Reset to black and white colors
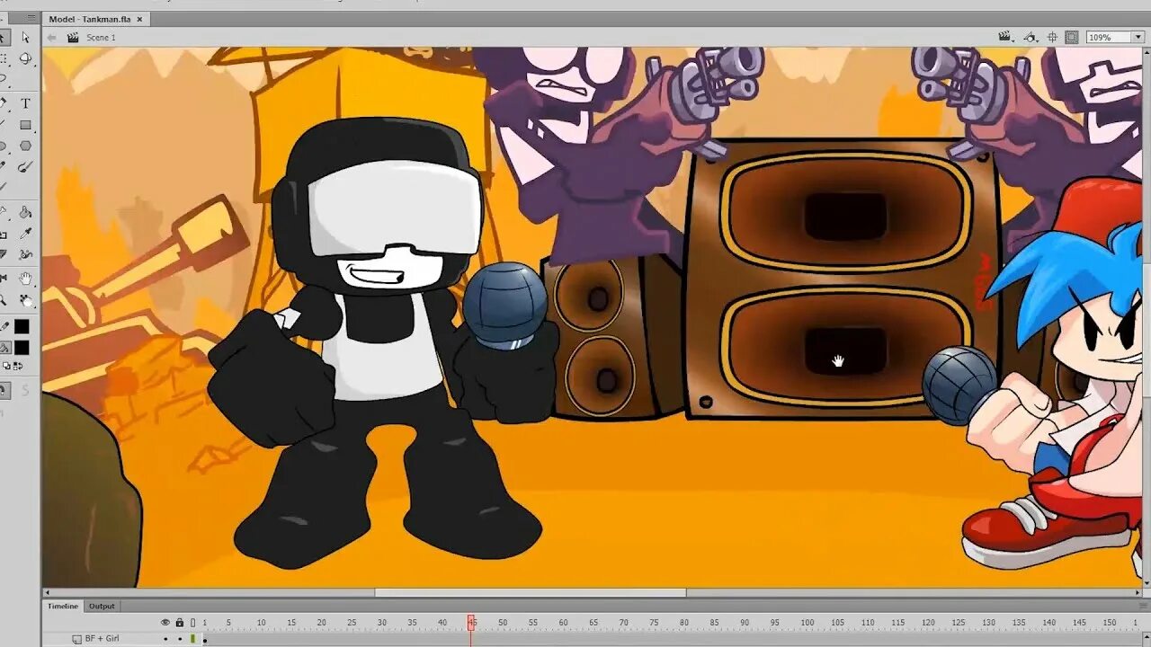 tap(8, 367)
